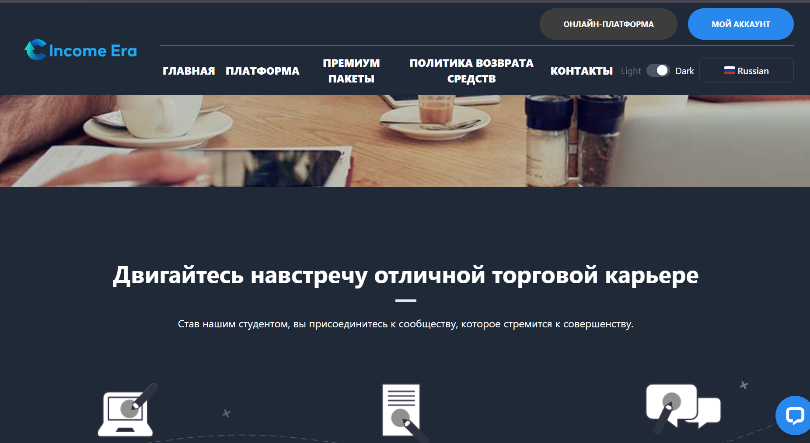The width and height of the screenshot is (810, 443).
Task: Open the ПЛАТФОРМА menu item
Action: pos(262,71)
